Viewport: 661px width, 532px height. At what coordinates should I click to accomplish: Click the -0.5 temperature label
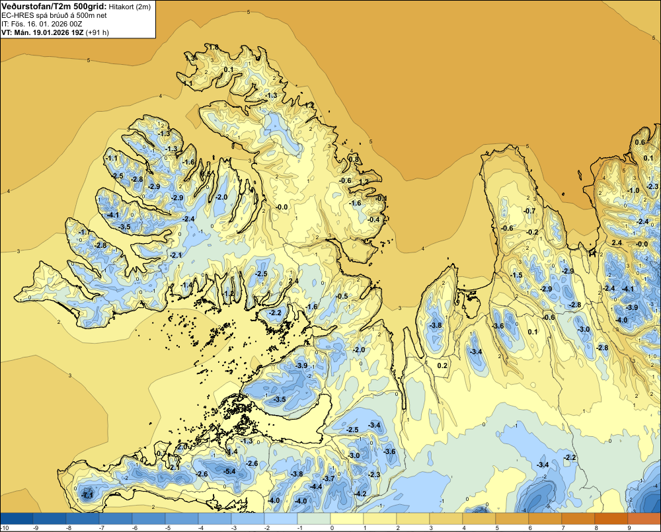[342, 296]
